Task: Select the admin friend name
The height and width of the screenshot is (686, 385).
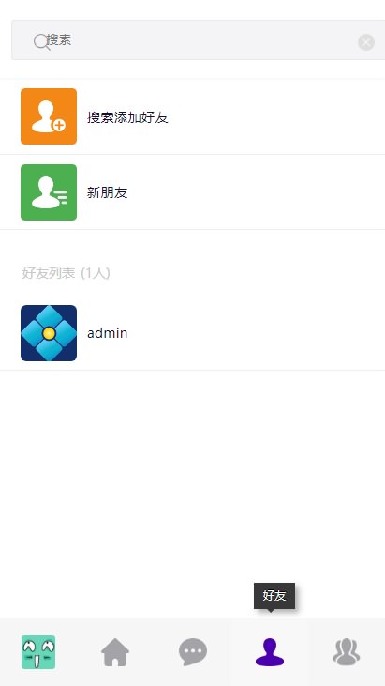Action: pyautogui.click(x=108, y=333)
